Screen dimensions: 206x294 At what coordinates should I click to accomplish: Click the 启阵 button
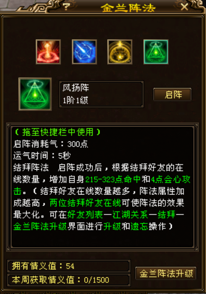click(172, 95)
